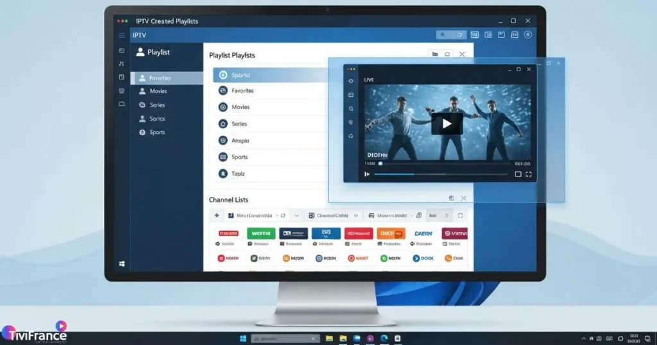Click the play/pause control under the video
Screen dimensions: 657x345
tap(367, 174)
